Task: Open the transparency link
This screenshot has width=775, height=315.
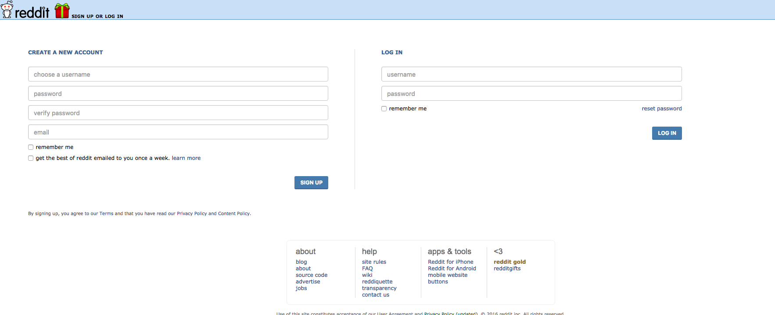Action: click(x=379, y=288)
